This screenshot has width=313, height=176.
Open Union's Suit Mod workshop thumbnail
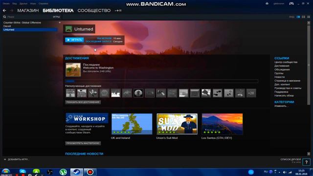pos(177,124)
